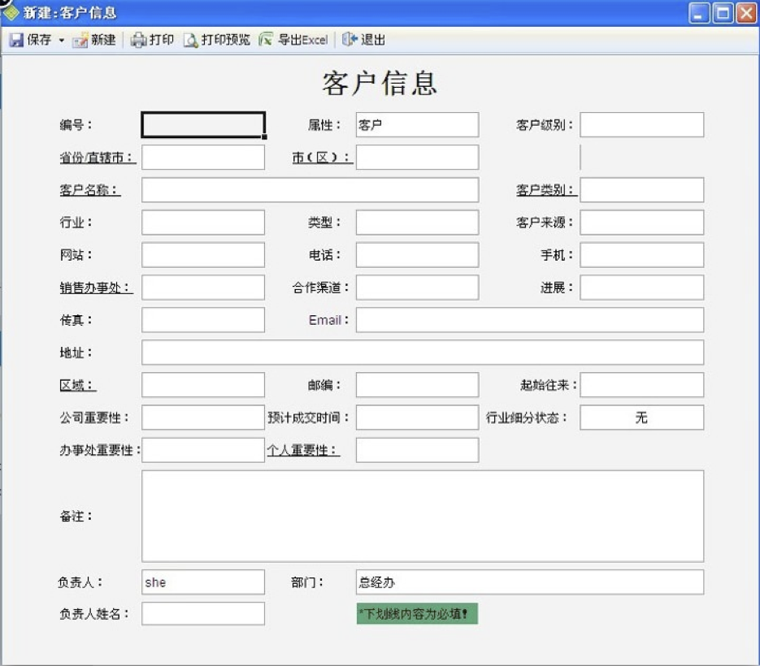
Task: Click the 保存 save disk icon
Action: click(16, 40)
